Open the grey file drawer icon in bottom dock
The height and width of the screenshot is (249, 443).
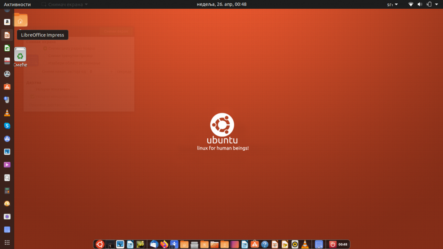point(194,244)
